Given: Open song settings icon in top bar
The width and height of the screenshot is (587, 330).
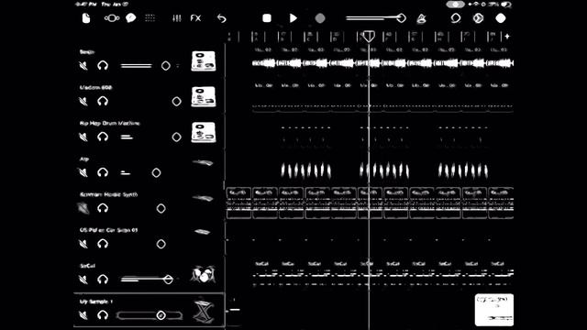Looking at the screenshot, I should pyautogui.click(x=478, y=18).
